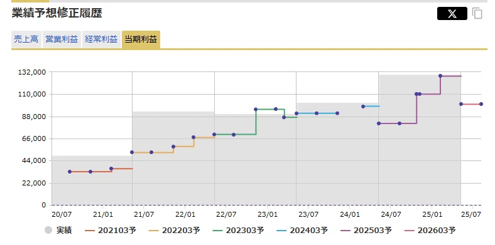Copy chart using the copy icon
This screenshot has width=495, height=245.
[x=477, y=14]
